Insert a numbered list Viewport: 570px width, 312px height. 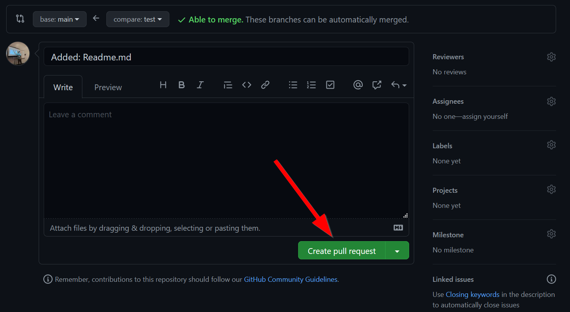point(311,85)
